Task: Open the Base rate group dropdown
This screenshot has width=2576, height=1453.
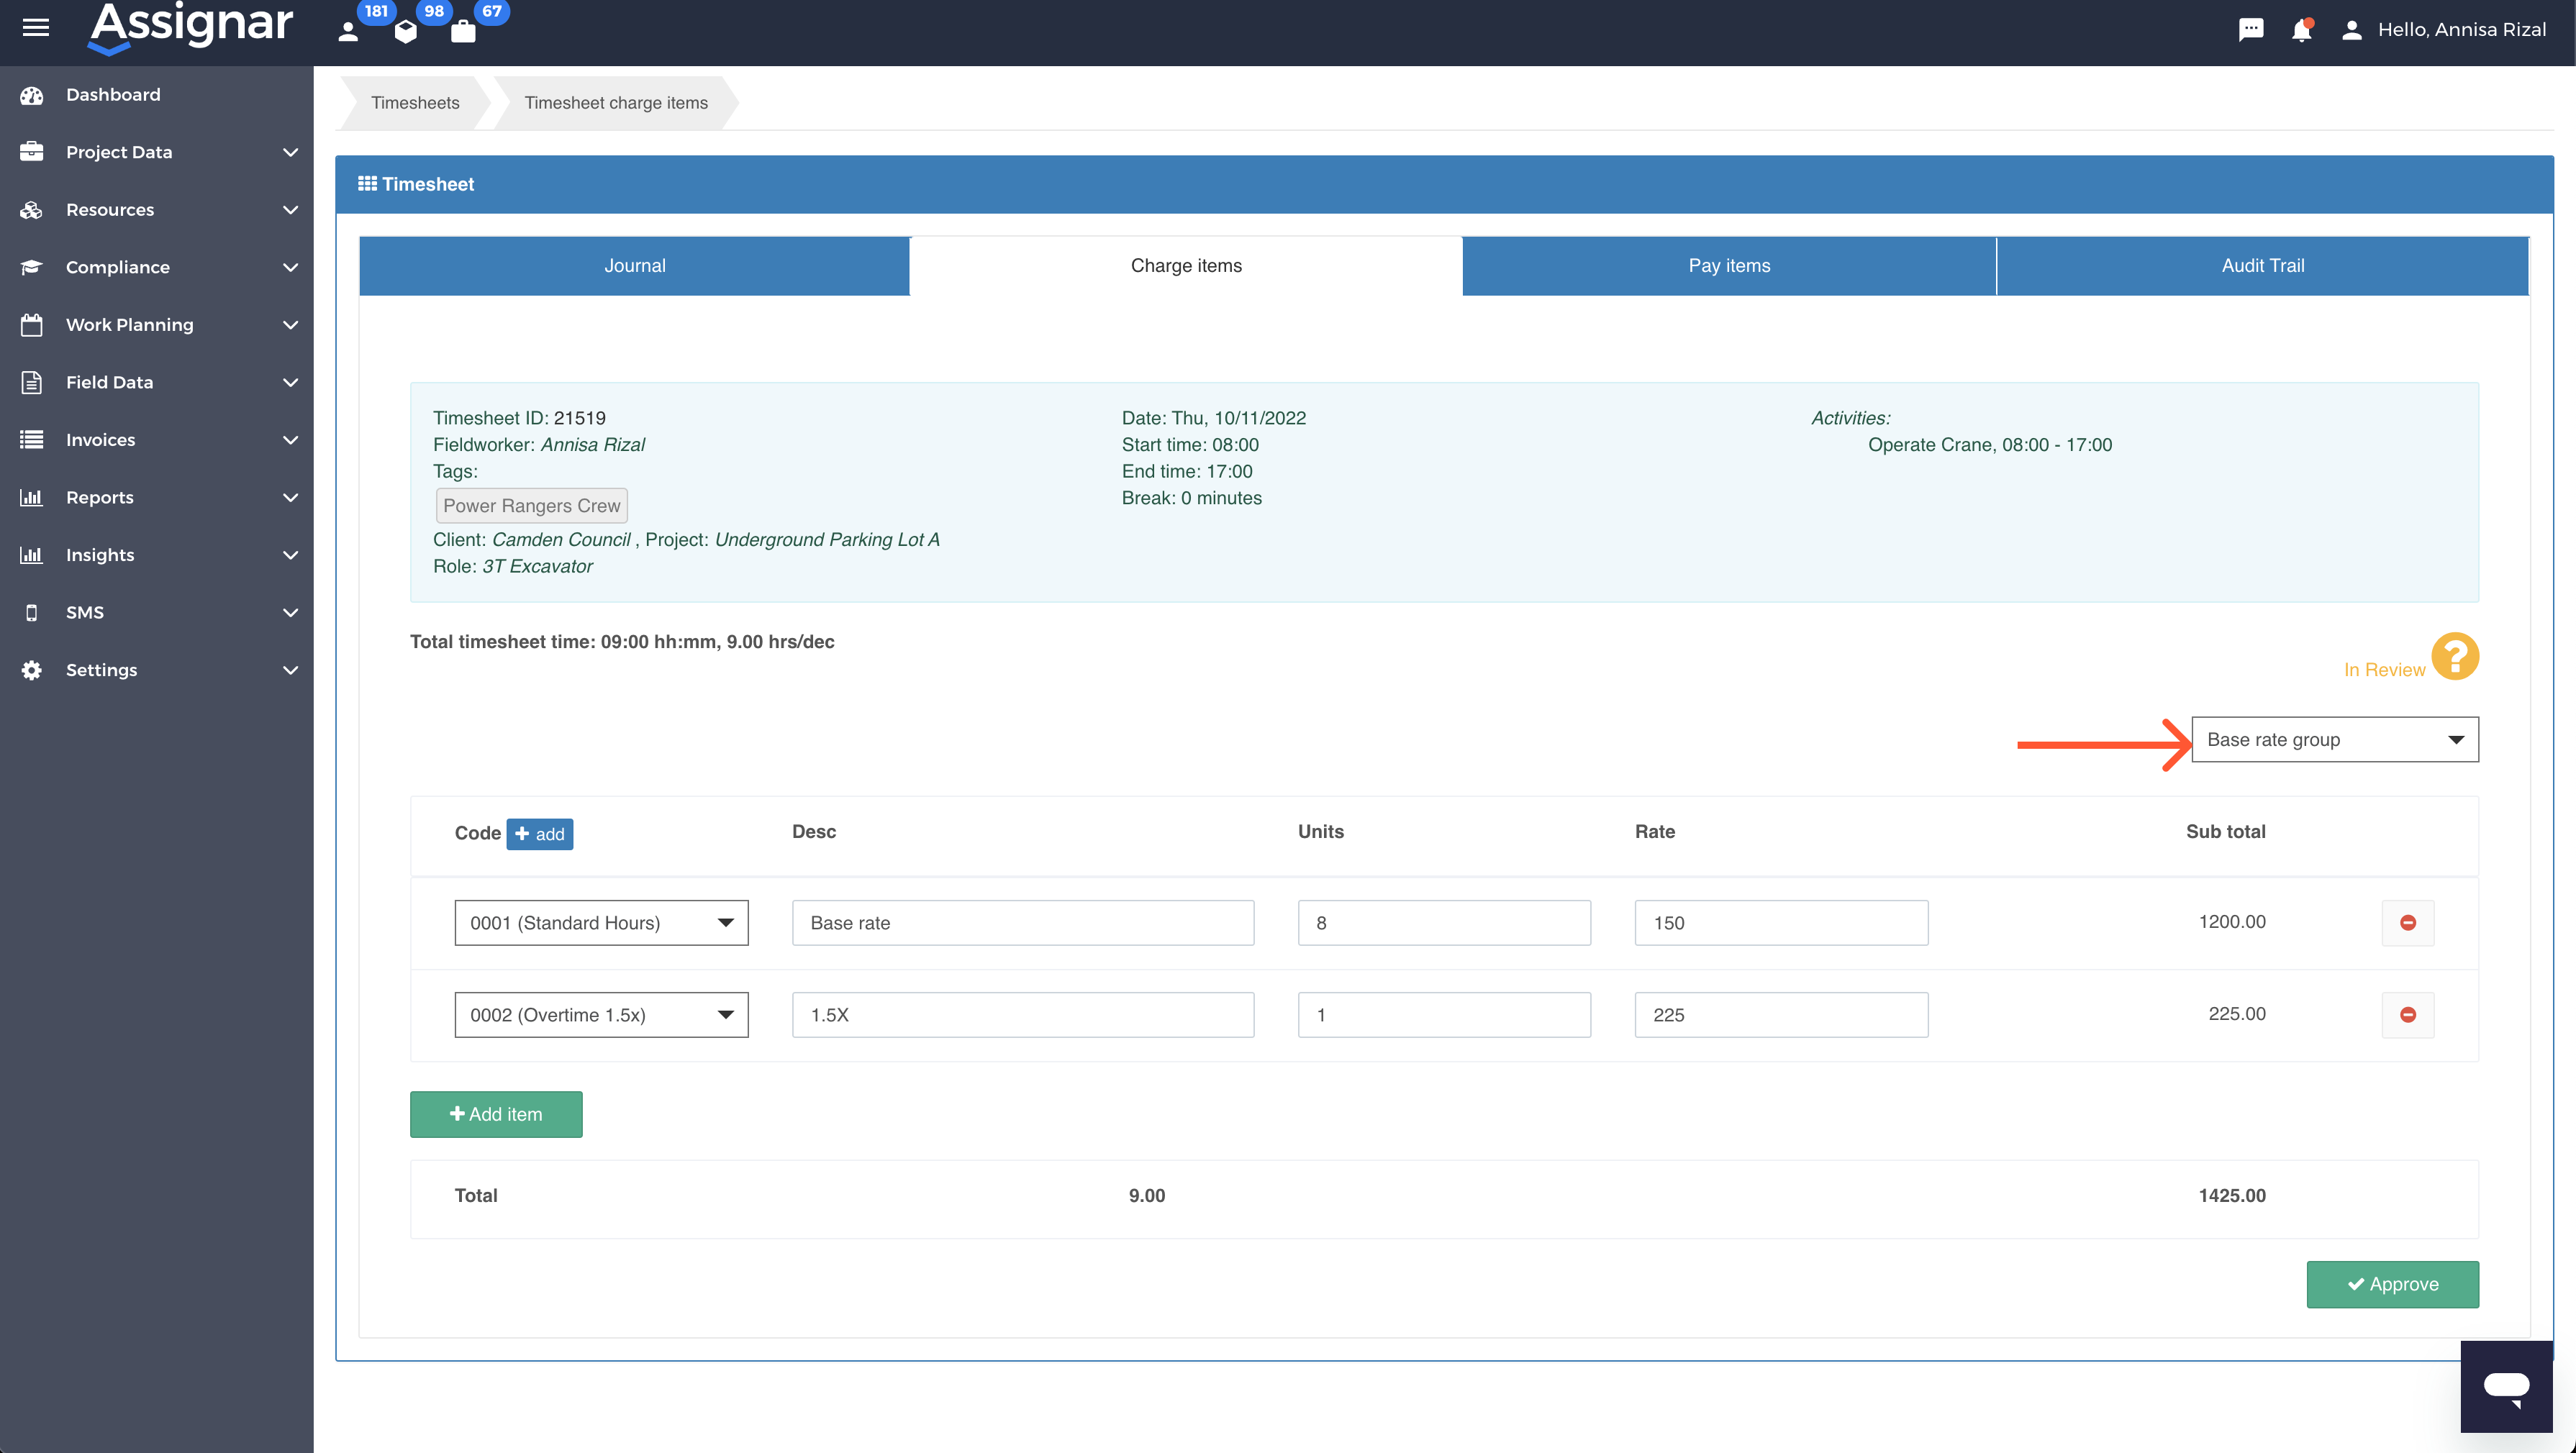Action: tap(2335, 739)
